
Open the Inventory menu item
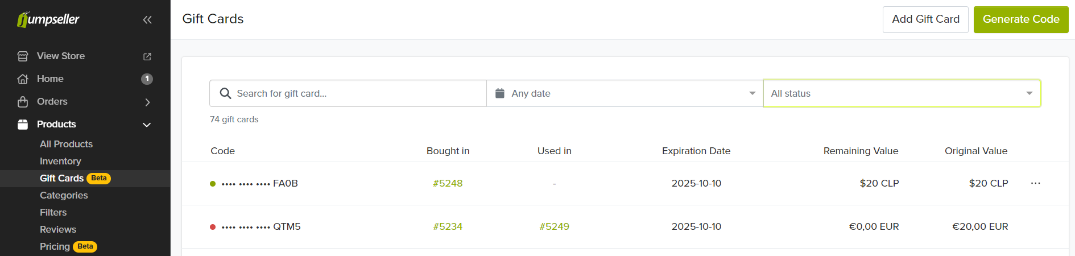(x=60, y=161)
